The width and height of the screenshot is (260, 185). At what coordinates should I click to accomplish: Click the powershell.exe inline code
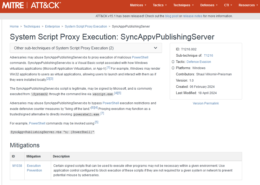pos(86,114)
